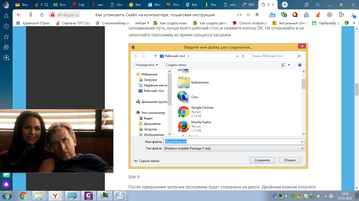The image size is (359, 201).
Task: Click Сохранить in the save dialog image
Action: [x=262, y=160]
